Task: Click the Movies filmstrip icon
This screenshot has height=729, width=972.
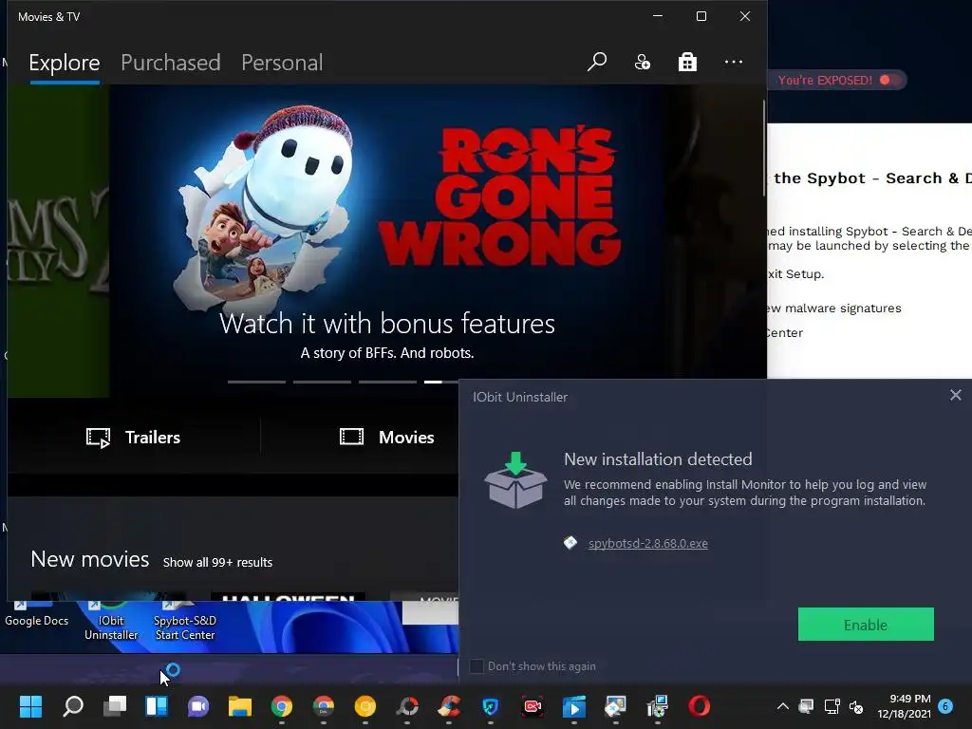Action: (351, 437)
